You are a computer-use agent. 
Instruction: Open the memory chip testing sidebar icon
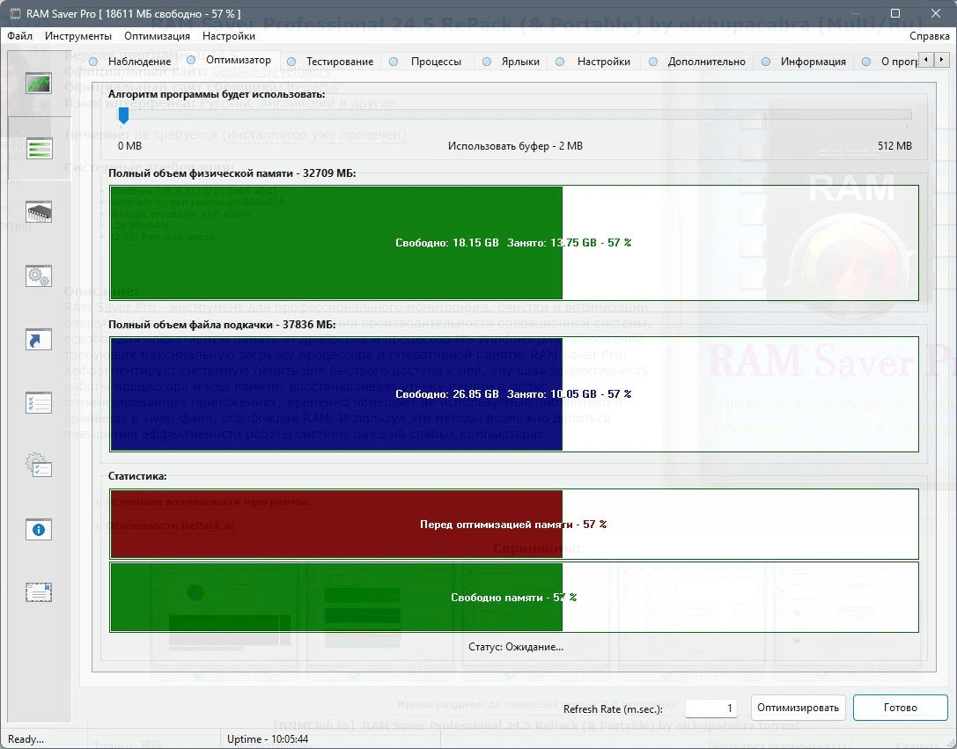coord(39,212)
